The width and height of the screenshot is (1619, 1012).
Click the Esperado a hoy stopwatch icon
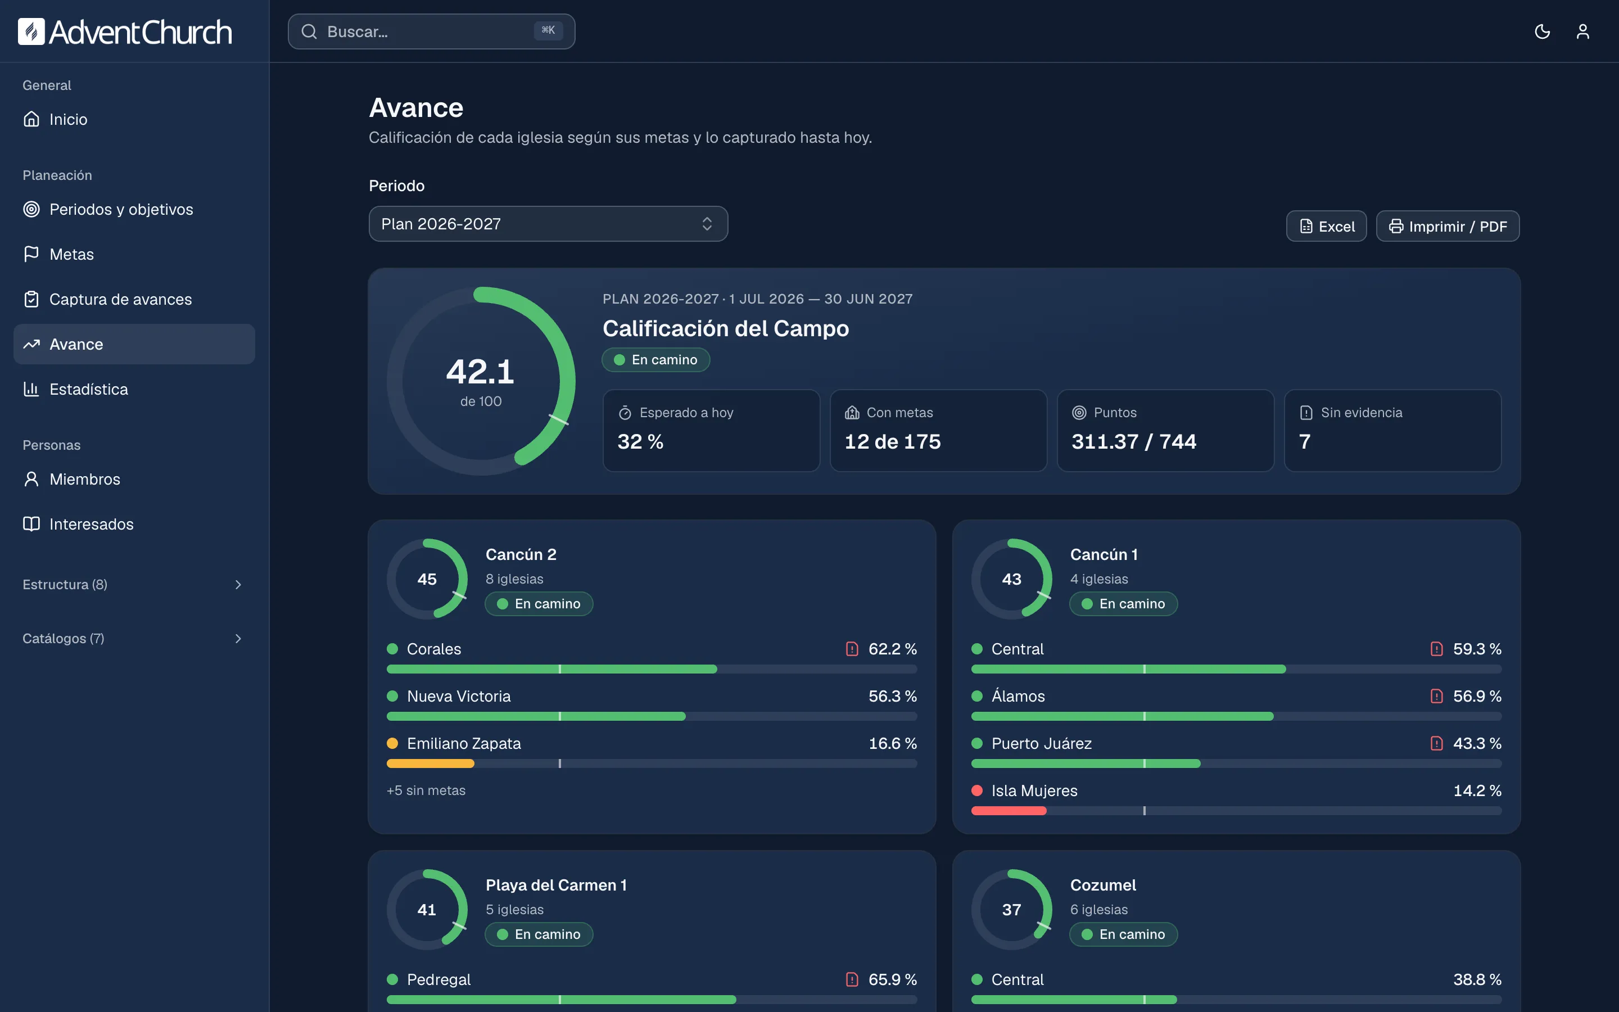click(x=625, y=413)
